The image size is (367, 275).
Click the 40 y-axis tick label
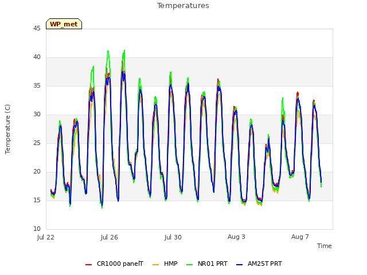click(x=37, y=57)
